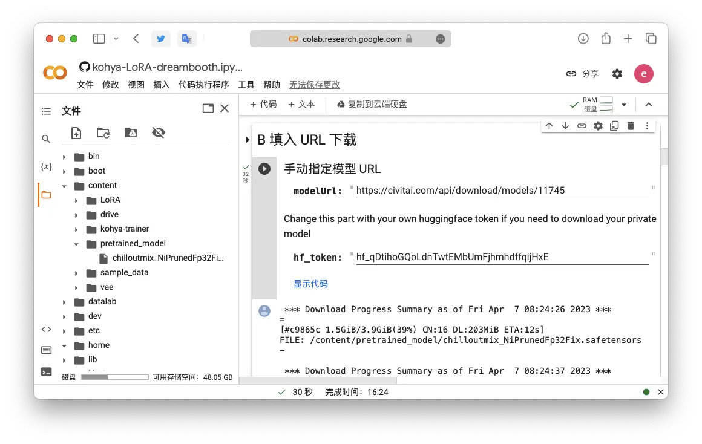Click the upload file icon in the files panel
The height and width of the screenshot is (444, 702).
(76, 133)
